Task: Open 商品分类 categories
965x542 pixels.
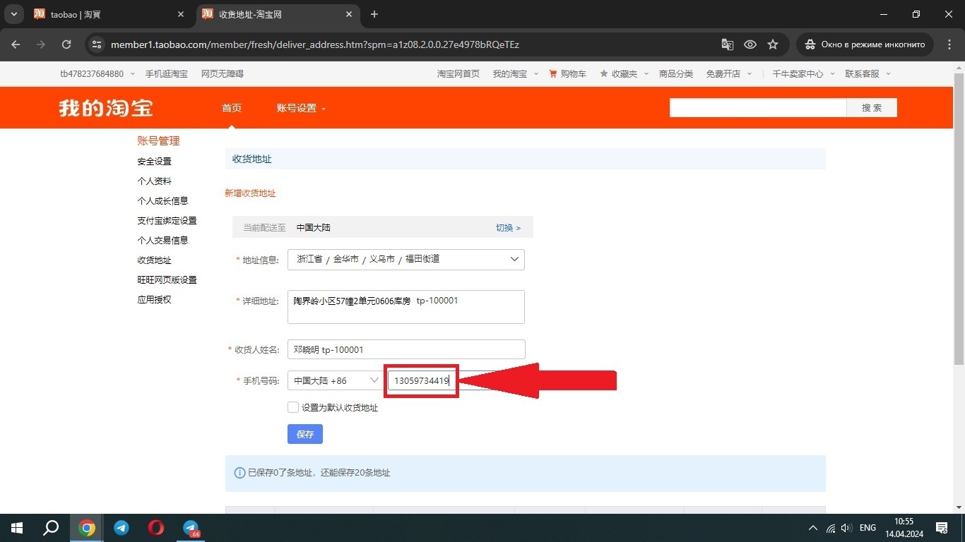Action: (676, 73)
